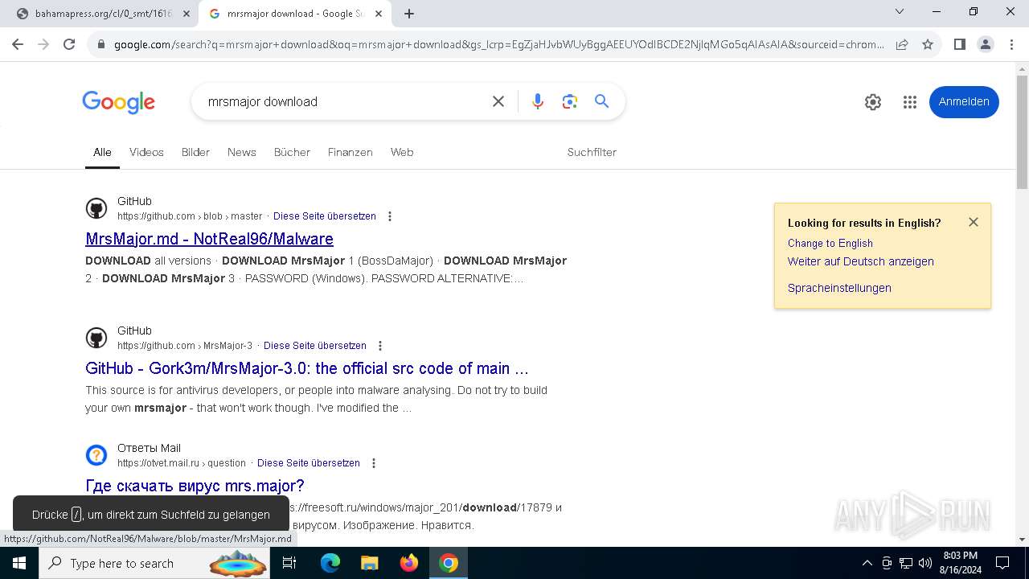
Task: Click the Ответы Mail favicon
Action: click(96, 456)
